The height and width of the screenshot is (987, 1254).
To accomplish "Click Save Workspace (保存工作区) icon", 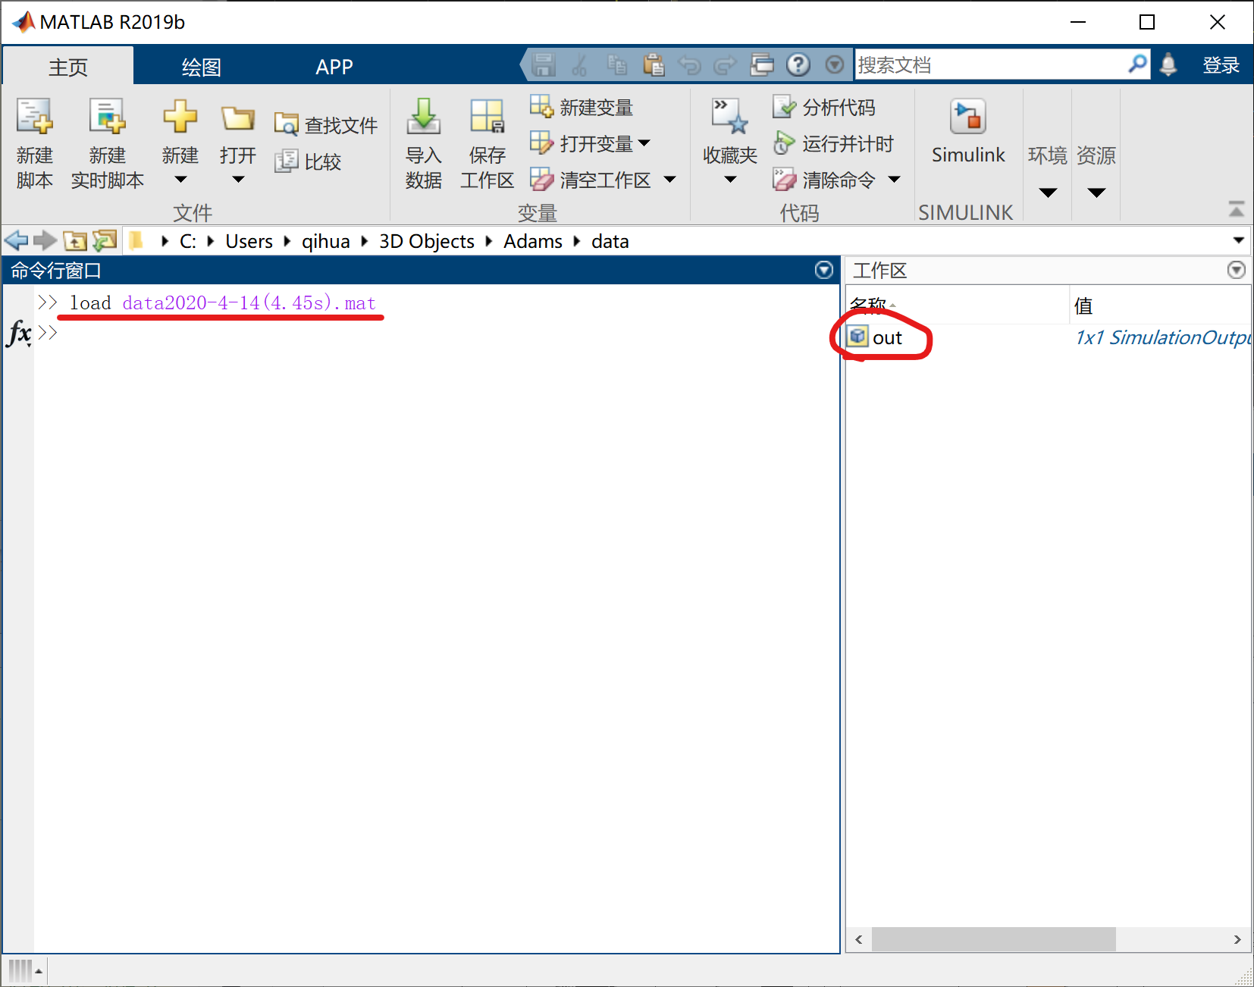I will pos(487,116).
